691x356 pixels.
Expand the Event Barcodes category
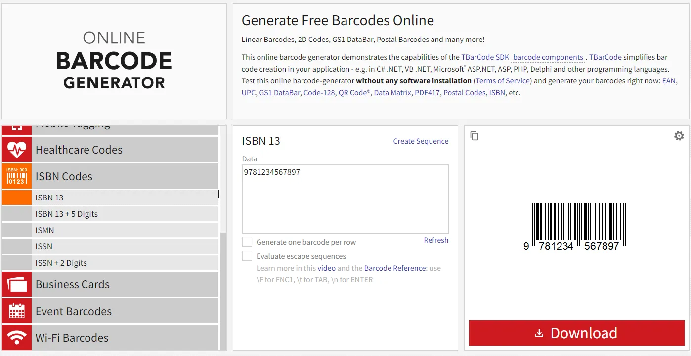pos(110,311)
